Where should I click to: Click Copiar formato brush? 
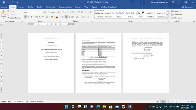[x=14, y=18]
